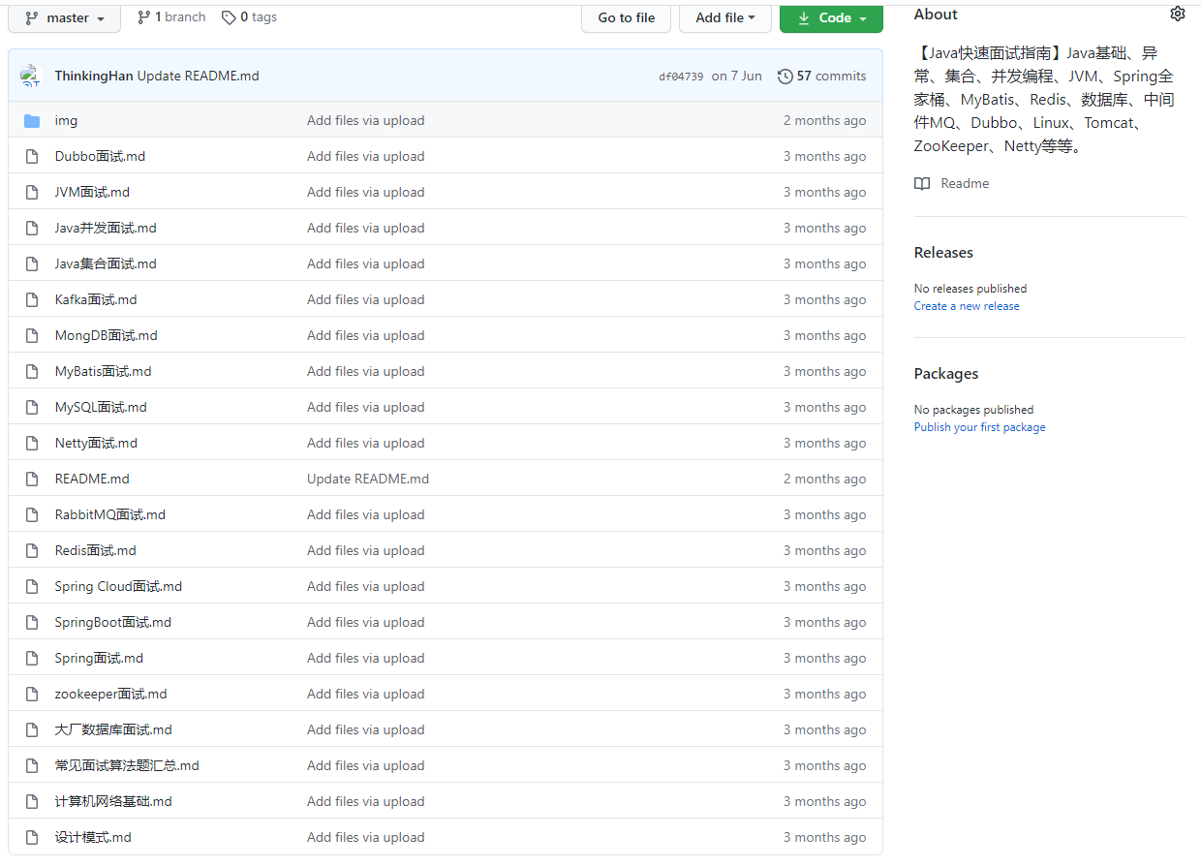Click file icon beside 大厂数据库面试.md

tap(32, 729)
